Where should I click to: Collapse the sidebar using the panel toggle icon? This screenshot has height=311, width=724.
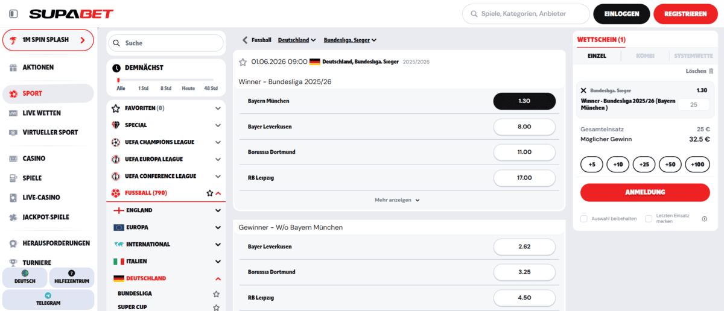13,14
